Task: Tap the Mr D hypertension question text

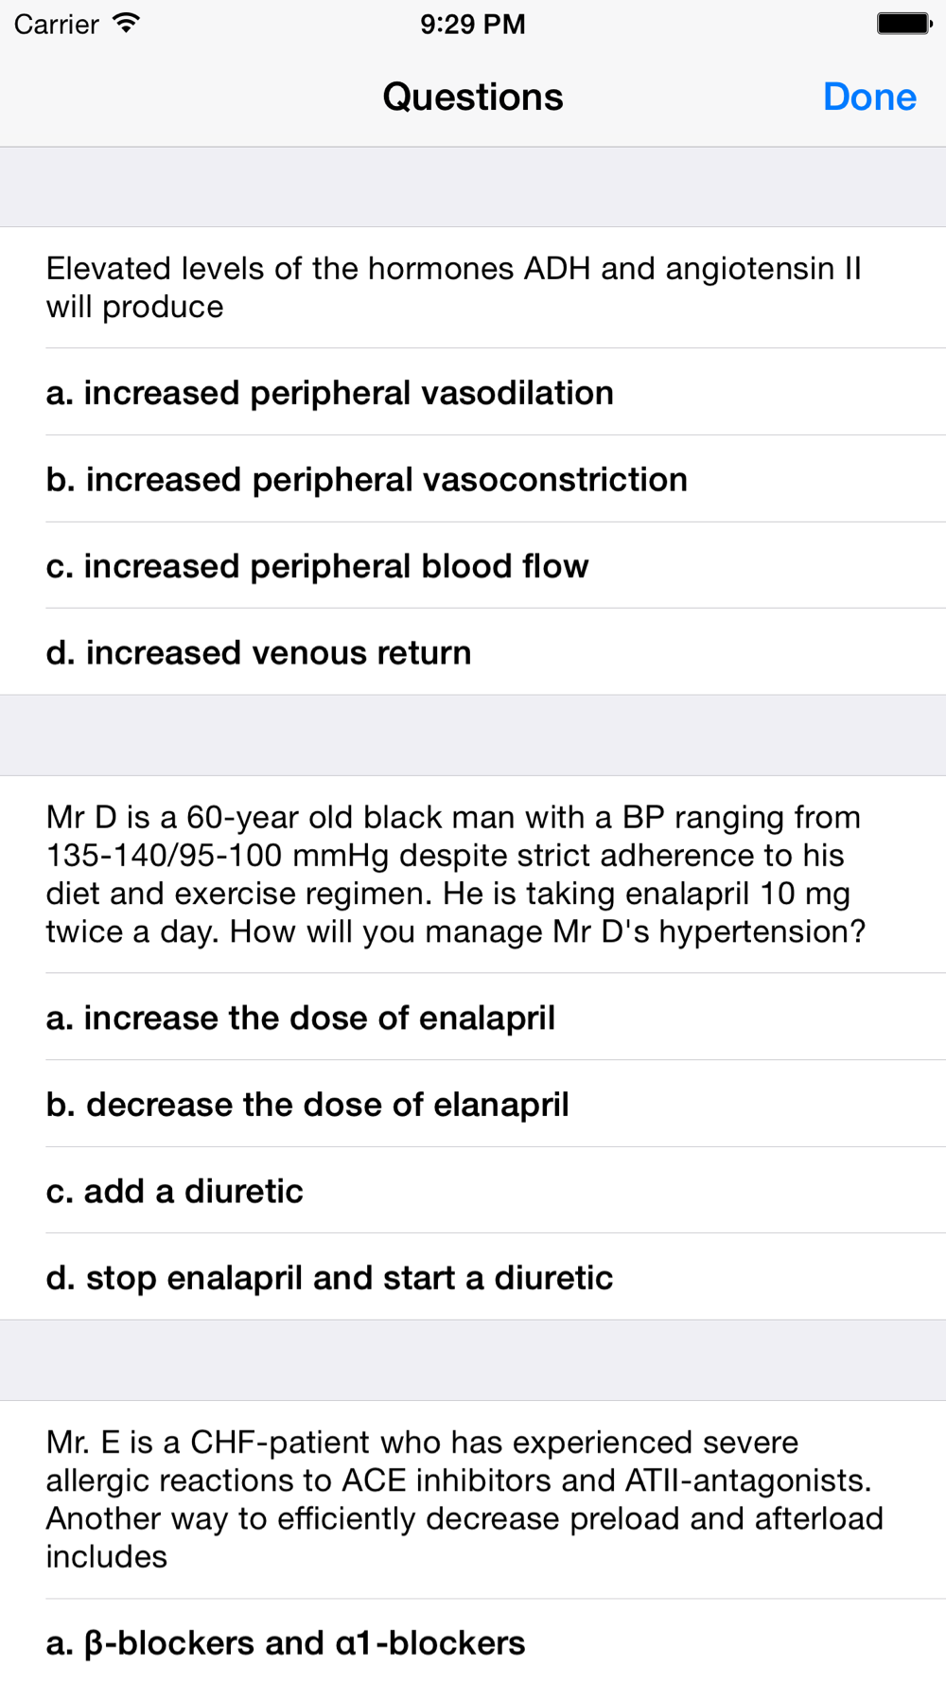Action: 456,875
